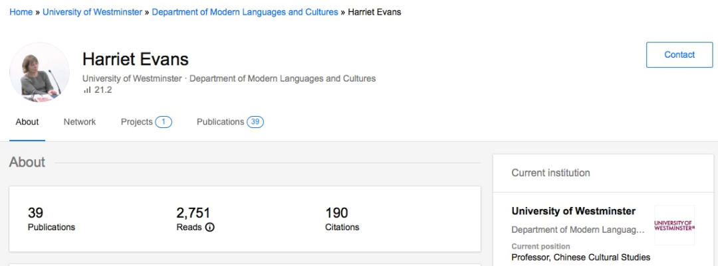Open the Projects tab
This screenshot has width=718, height=266.
pos(136,122)
